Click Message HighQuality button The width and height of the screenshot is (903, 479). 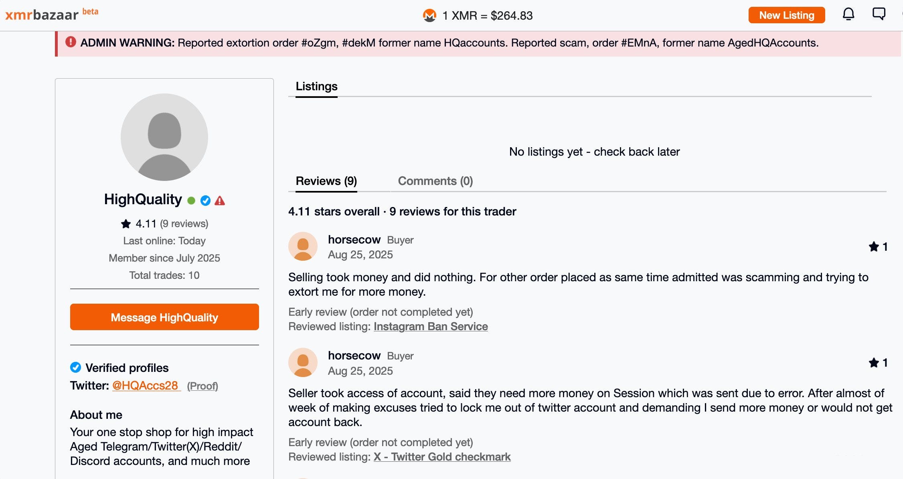164,317
